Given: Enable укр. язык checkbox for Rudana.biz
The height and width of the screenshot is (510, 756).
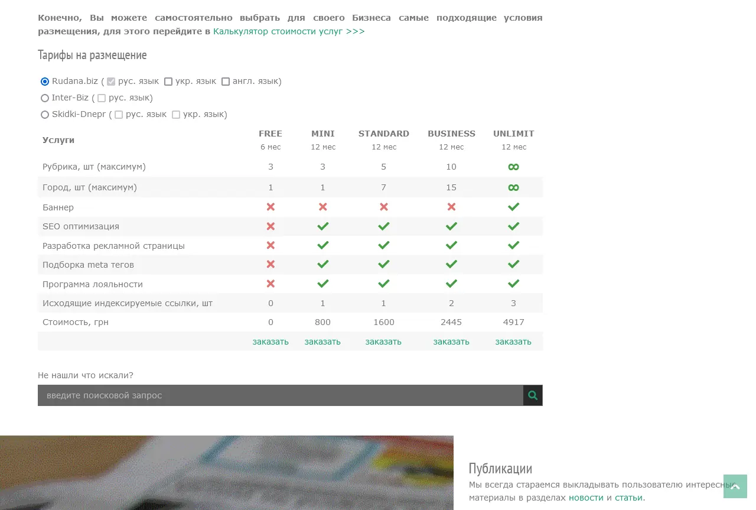Looking at the screenshot, I should [168, 82].
